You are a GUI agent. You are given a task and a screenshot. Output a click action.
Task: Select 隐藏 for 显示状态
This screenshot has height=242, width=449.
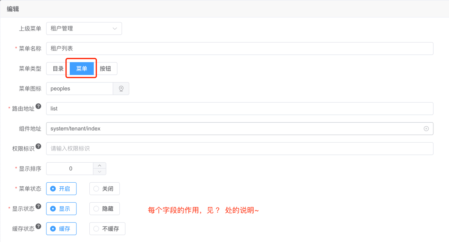click(x=104, y=209)
